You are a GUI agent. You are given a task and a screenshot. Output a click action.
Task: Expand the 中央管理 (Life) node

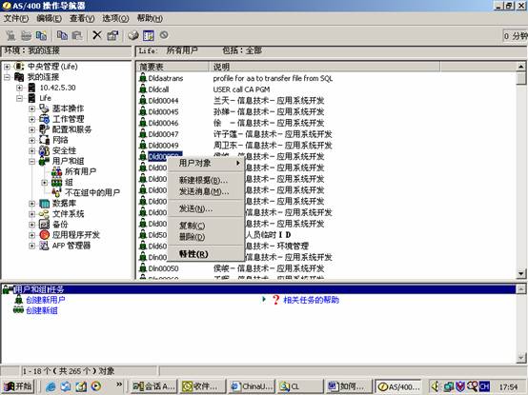point(7,67)
